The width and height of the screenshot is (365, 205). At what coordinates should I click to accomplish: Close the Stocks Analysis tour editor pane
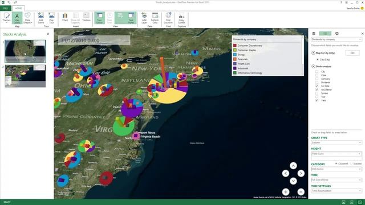point(48,34)
